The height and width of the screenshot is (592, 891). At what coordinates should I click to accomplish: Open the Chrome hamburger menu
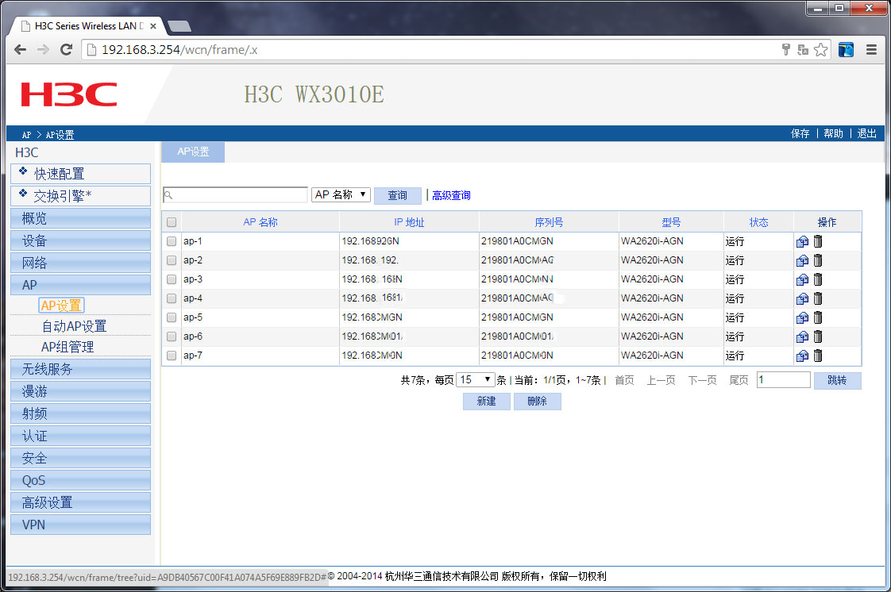click(x=871, y=50)
